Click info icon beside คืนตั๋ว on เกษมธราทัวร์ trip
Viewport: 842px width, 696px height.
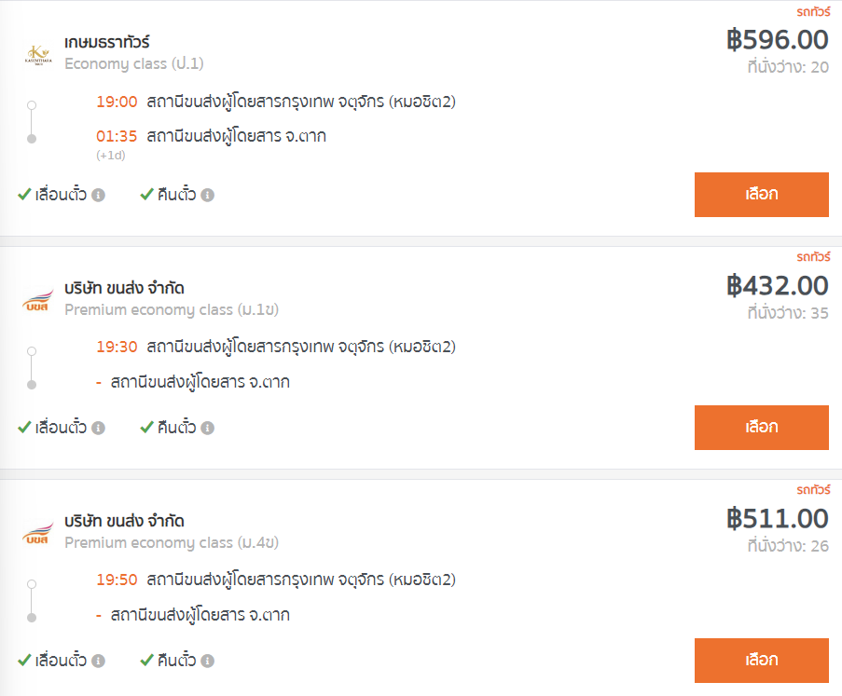[x=208, y=196]
